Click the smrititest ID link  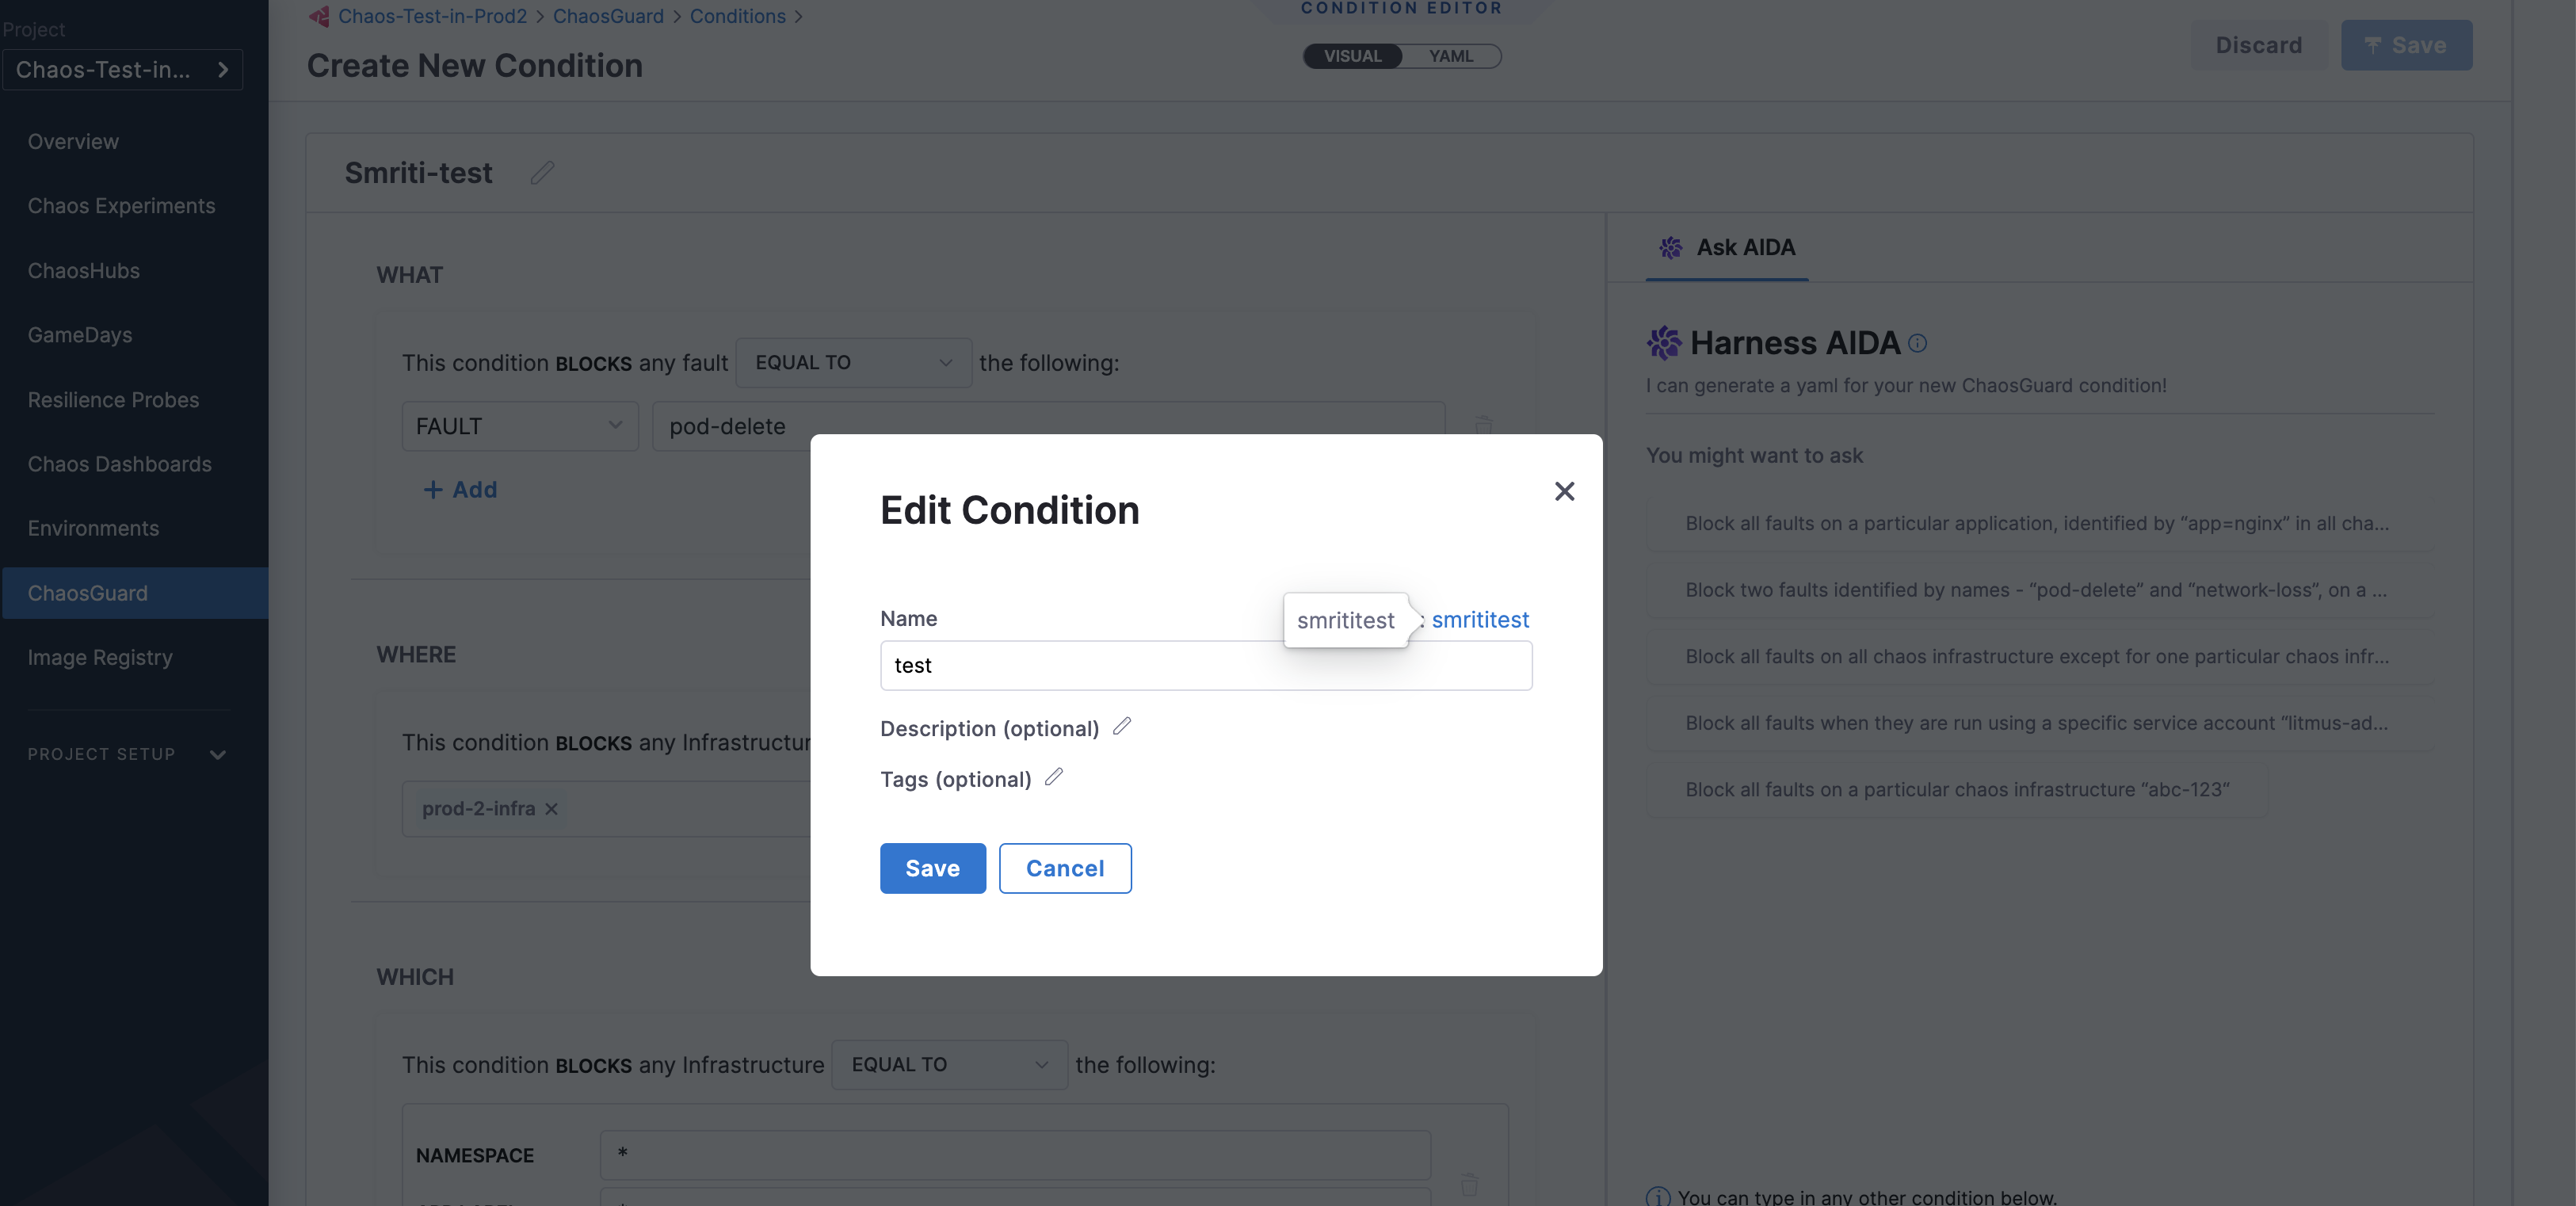pyautogui.click(x=1480, y=619)
